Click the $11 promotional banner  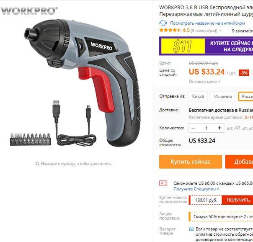click(x=206, y=46)
